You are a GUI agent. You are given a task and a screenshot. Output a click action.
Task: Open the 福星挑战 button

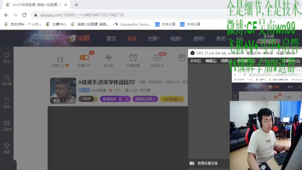(x=115, y=99)
